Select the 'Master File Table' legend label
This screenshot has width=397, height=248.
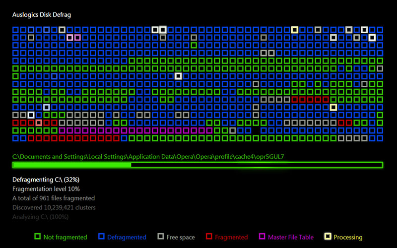tap(291, 238)
